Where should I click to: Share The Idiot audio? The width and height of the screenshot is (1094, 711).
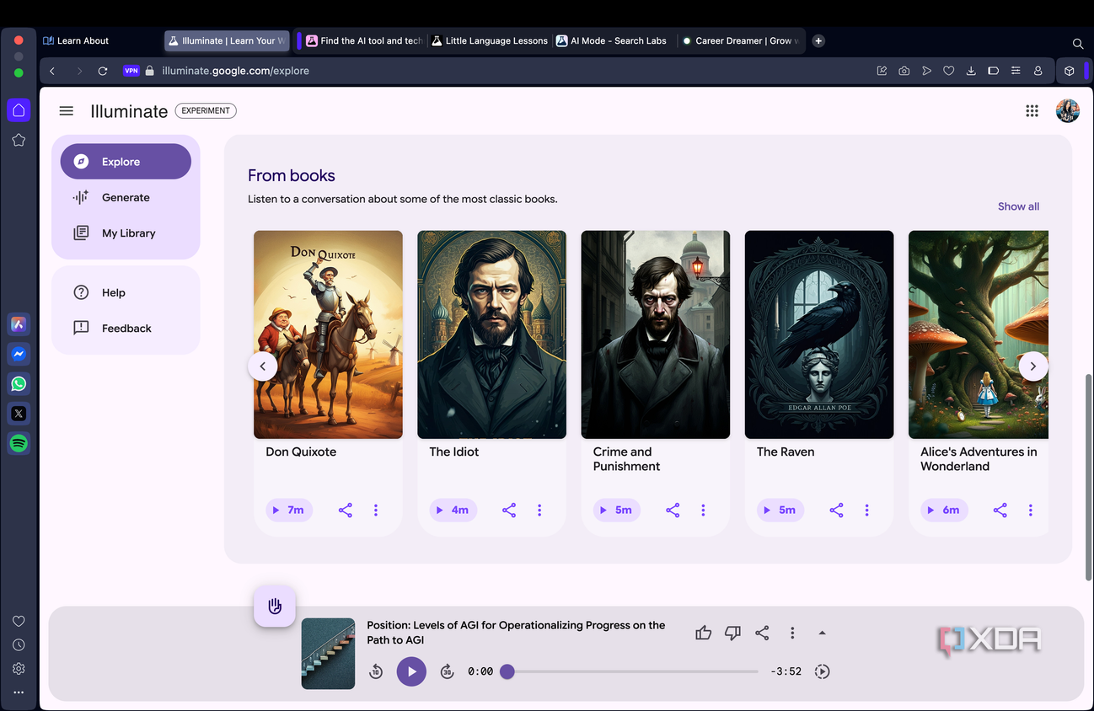pos(509,510)
